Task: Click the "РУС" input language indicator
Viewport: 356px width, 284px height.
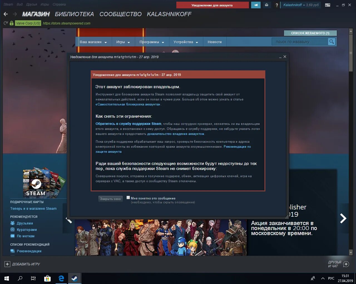Action: [x=331, y=278]
